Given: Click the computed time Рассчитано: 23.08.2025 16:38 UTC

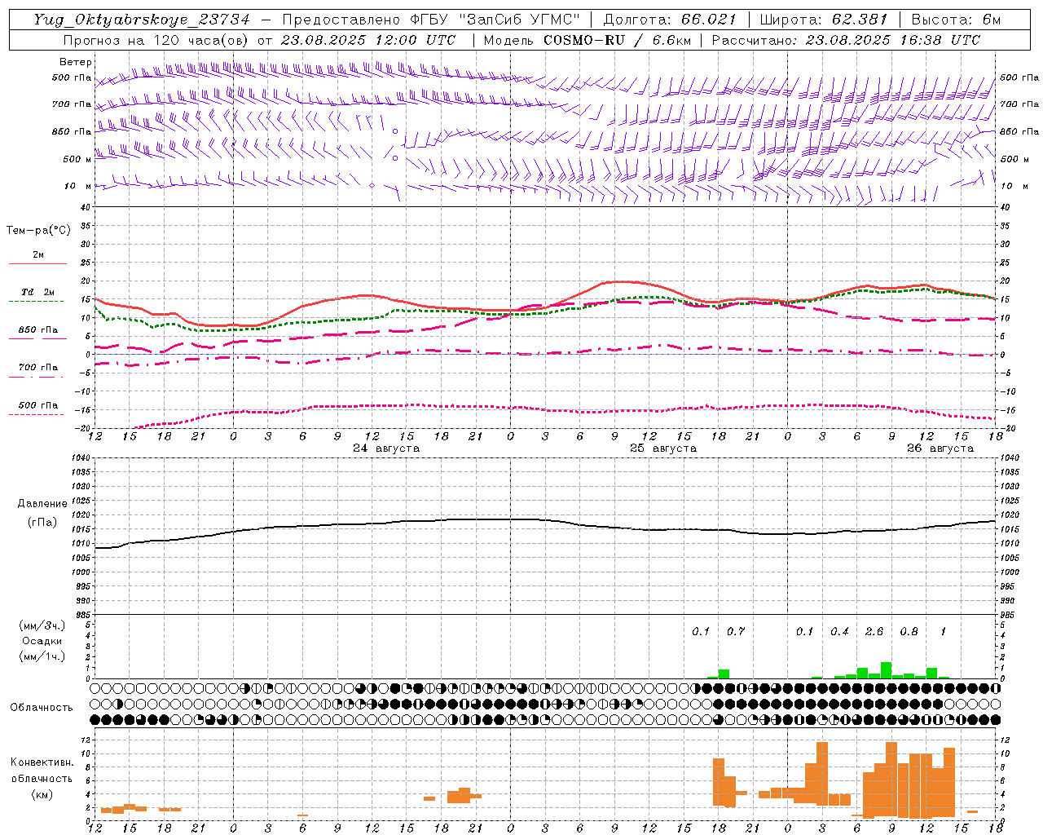Looking at the screenshot, I should click(x=847, y=40).
